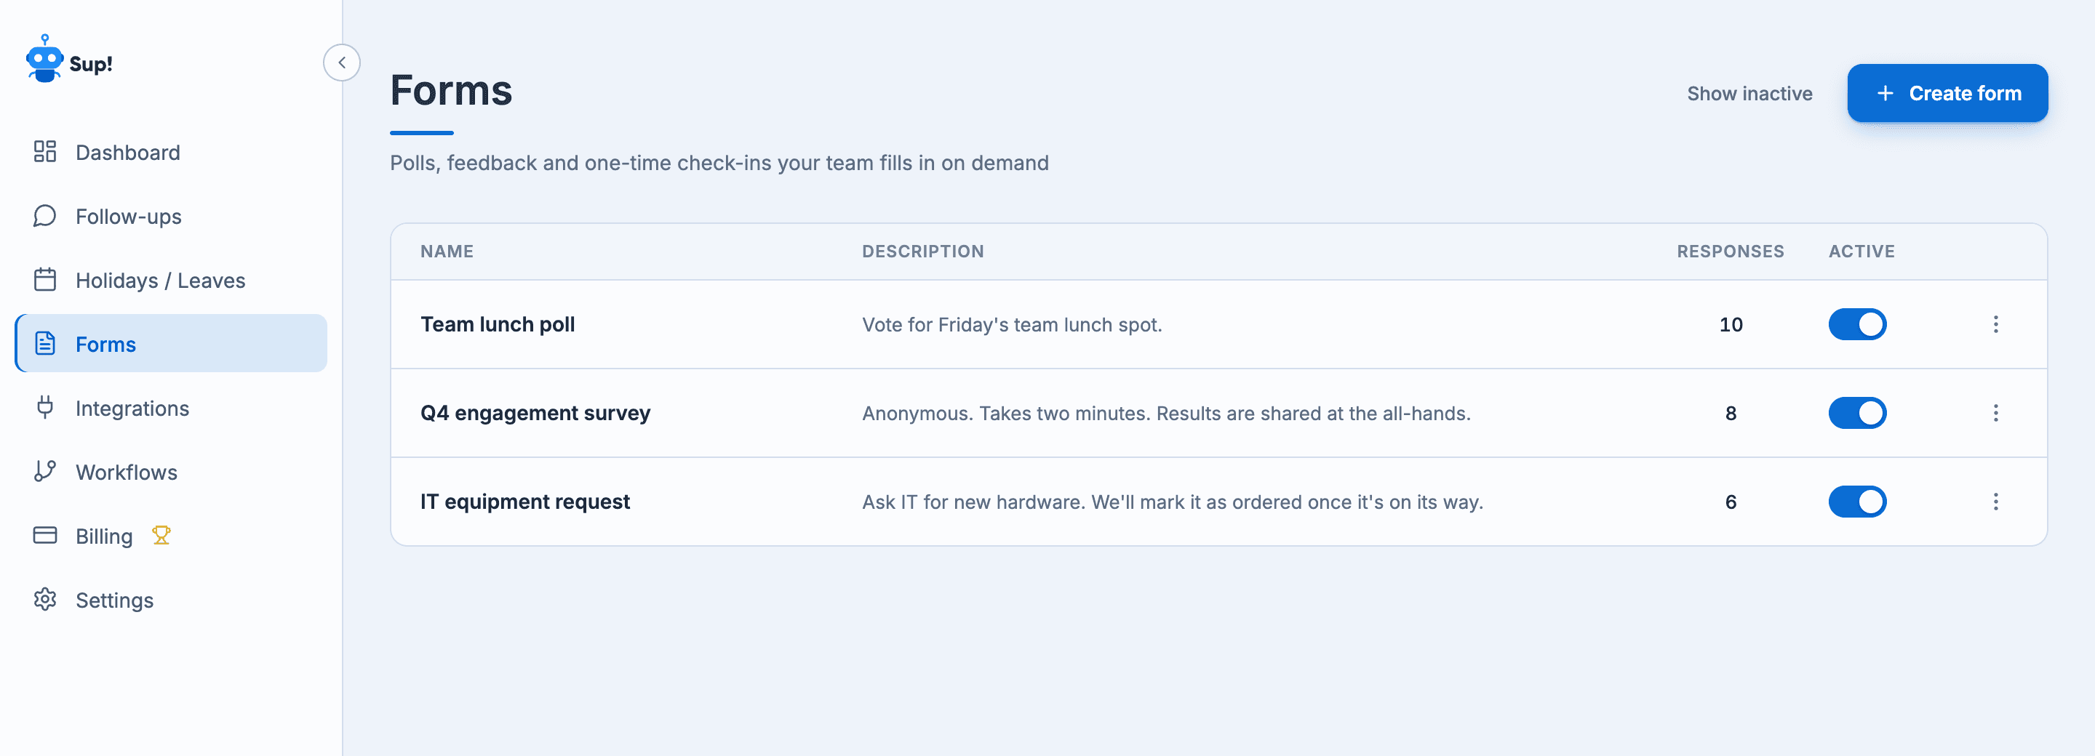Click the Forms document icon
Viewport: 2095px width, 756px height.
point(44,344)
